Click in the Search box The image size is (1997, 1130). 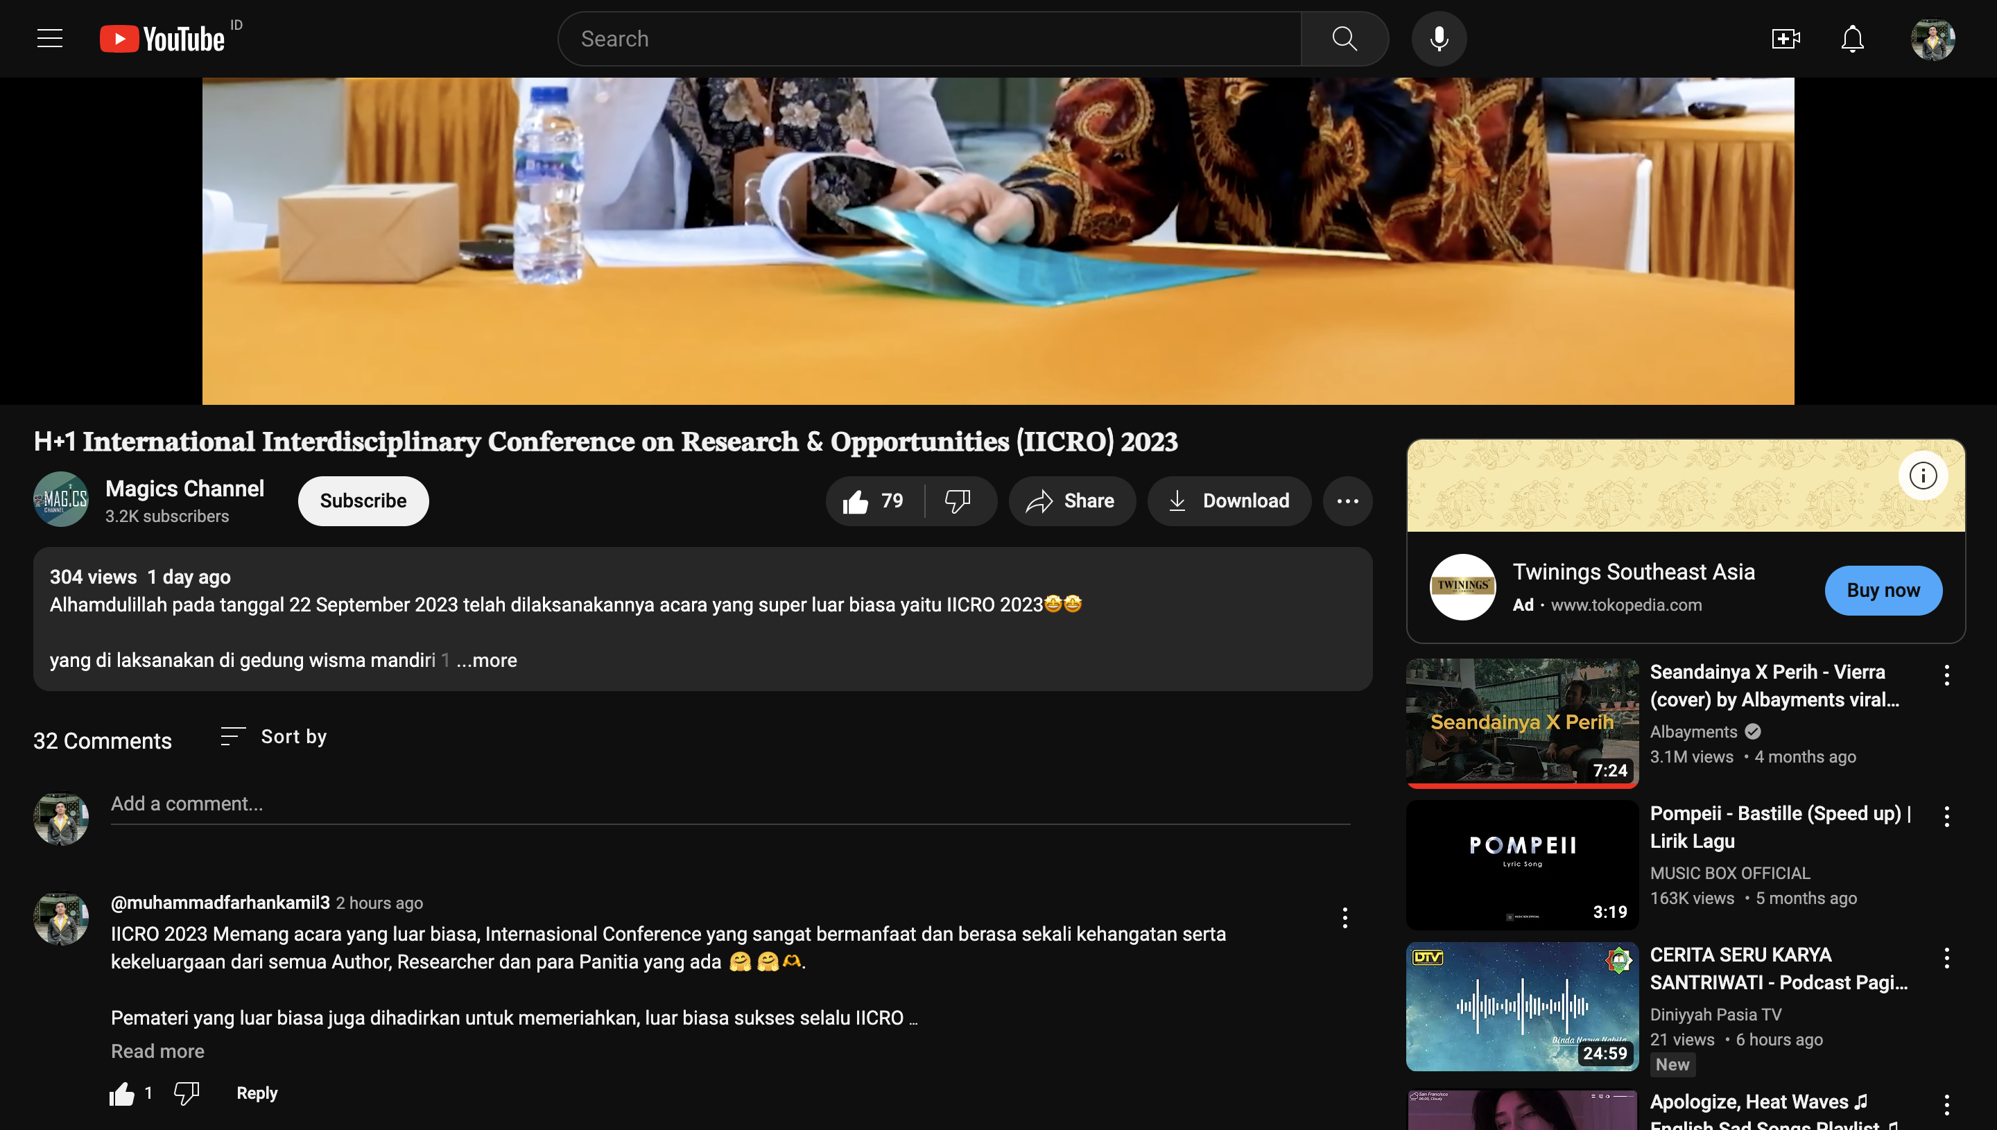(x=929, y=38)
